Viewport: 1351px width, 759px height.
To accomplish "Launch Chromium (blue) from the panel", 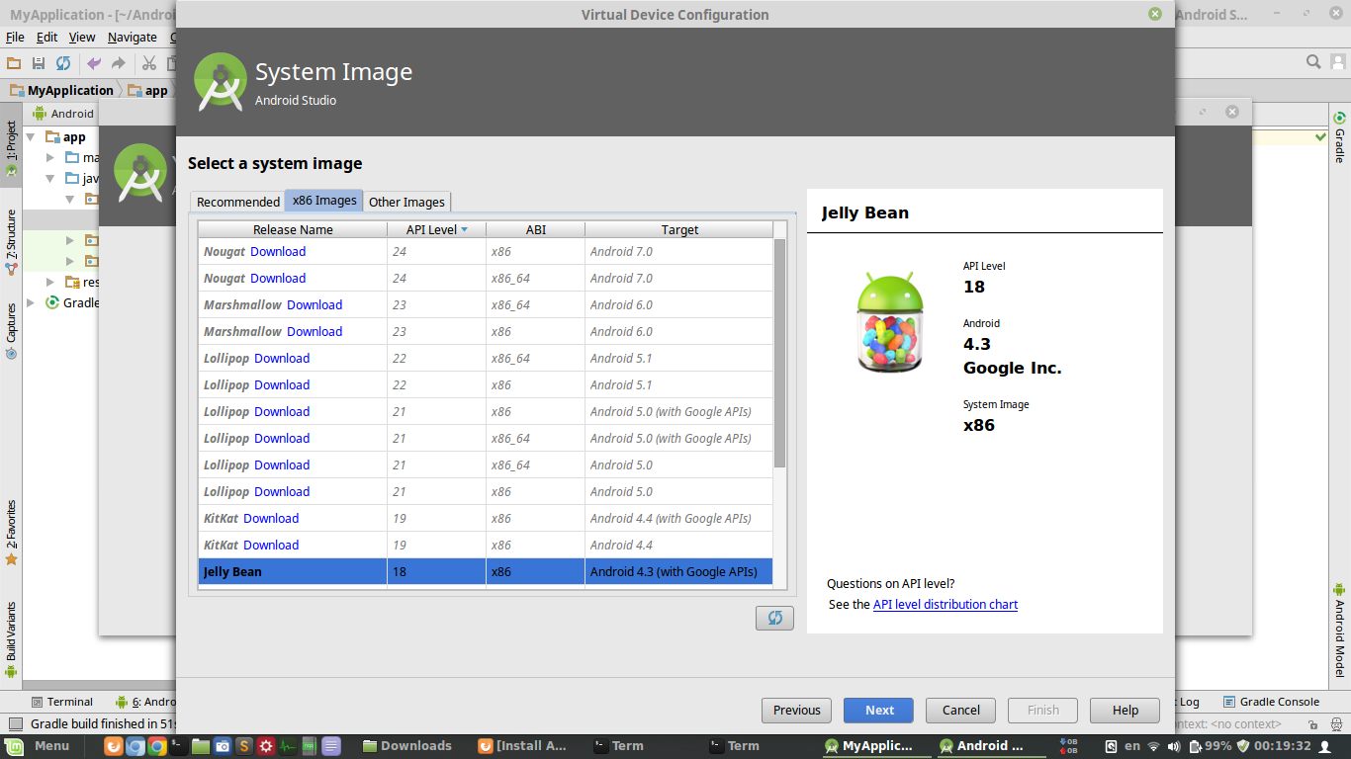I will 135,746.
